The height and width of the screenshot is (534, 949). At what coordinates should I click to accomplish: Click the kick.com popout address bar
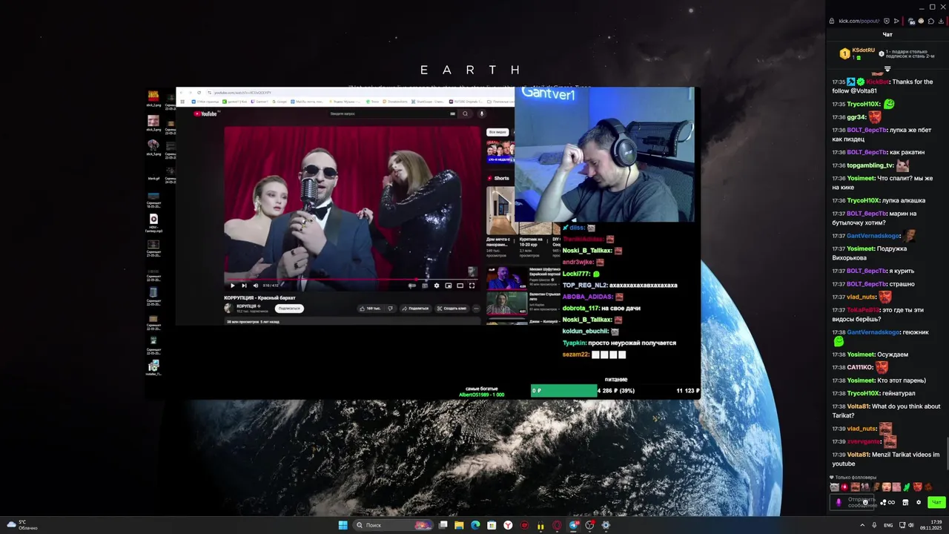(x=859, y=21)
